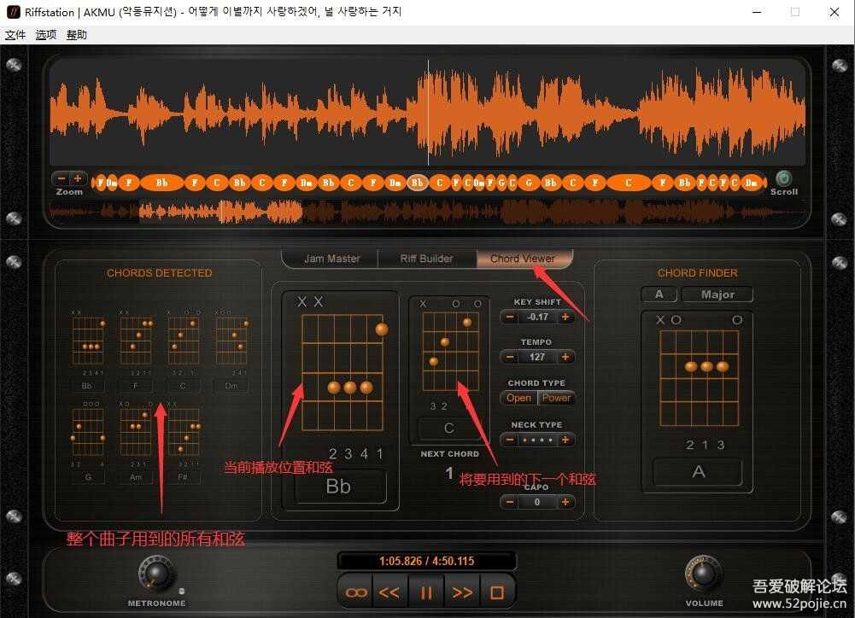Rewind the track

click(390, 591)
